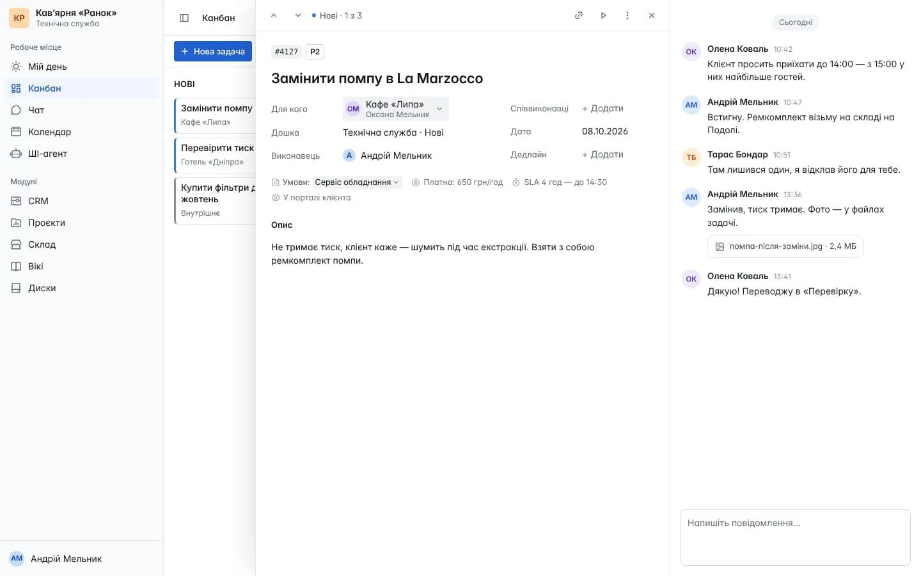Viewport: 921px width, 576px height.
Task: Select the P2 priority badge
Action: coord(315,52)
